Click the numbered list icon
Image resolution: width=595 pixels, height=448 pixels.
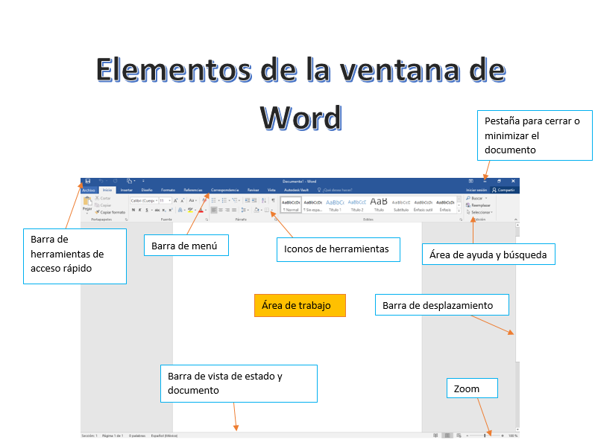224,200
